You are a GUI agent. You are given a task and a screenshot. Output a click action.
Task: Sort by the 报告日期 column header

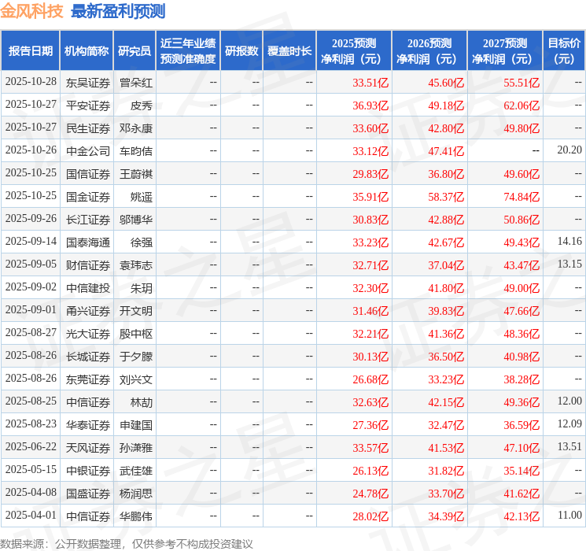point(31,51)
